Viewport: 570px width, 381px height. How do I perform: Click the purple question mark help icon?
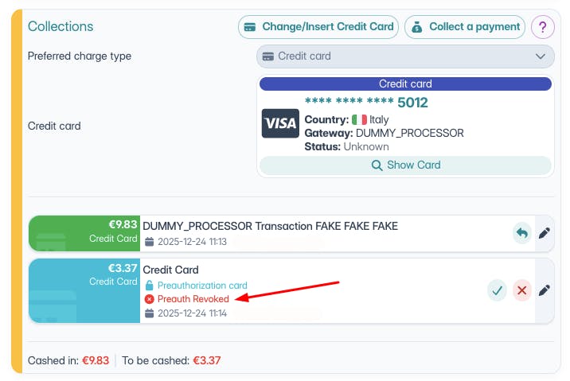[x=542, y=27]
